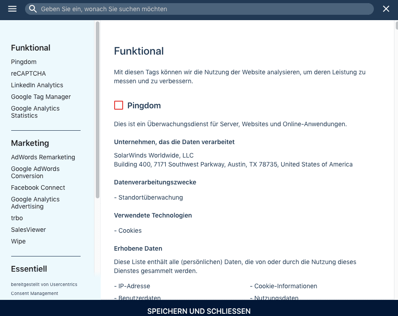Screen dimensions: 398x316
Task: Click the magnifier search icon
Action: (33, 9)
